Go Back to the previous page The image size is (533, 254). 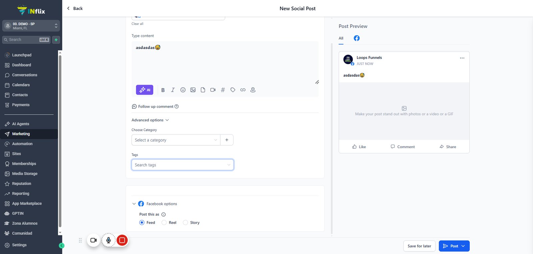tap(75, 8)
